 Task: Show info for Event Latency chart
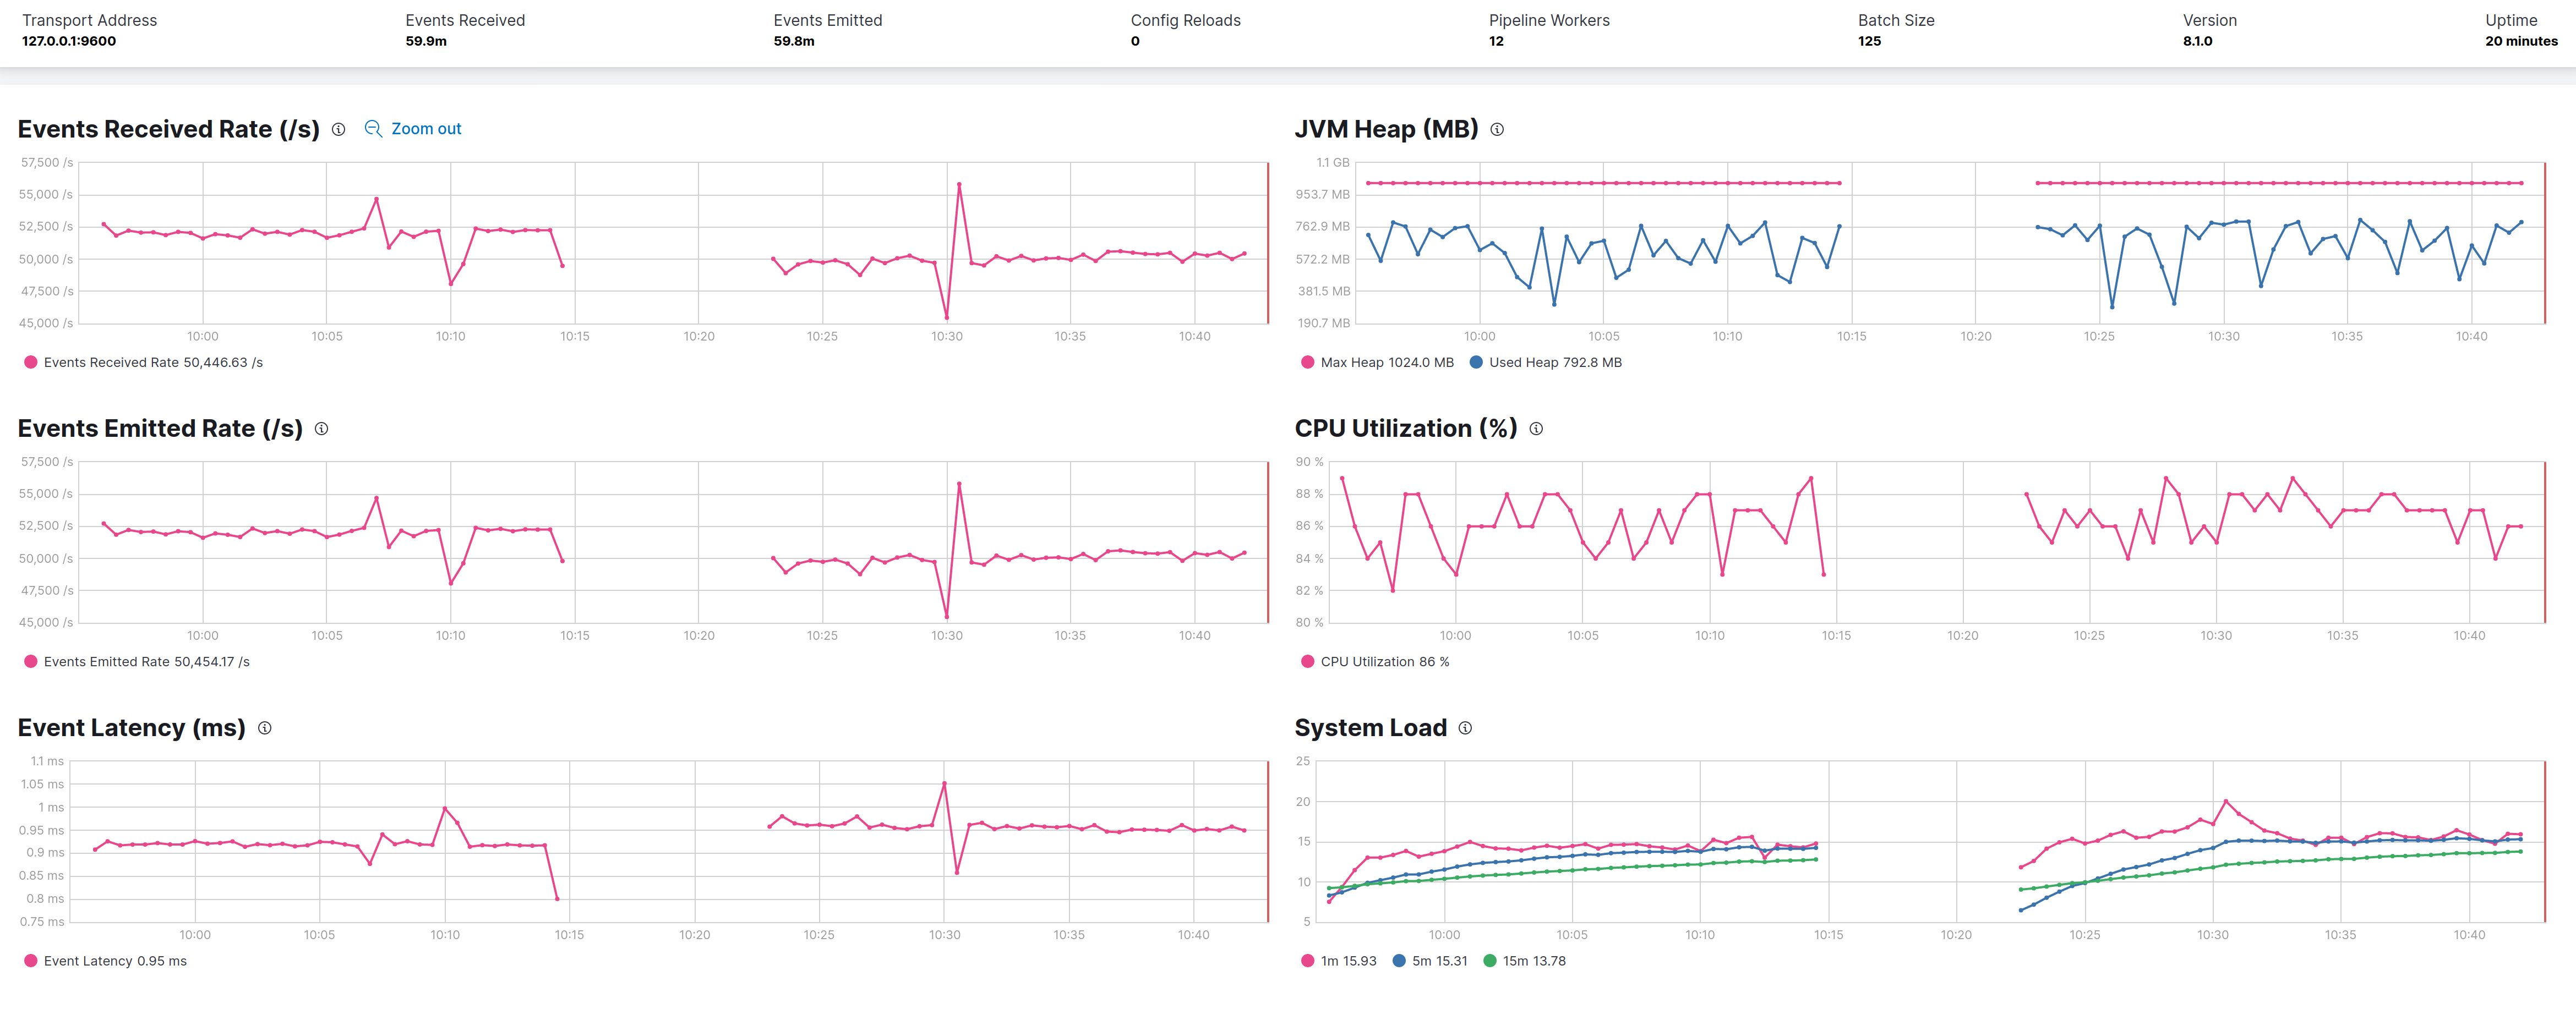click(265, 728)
